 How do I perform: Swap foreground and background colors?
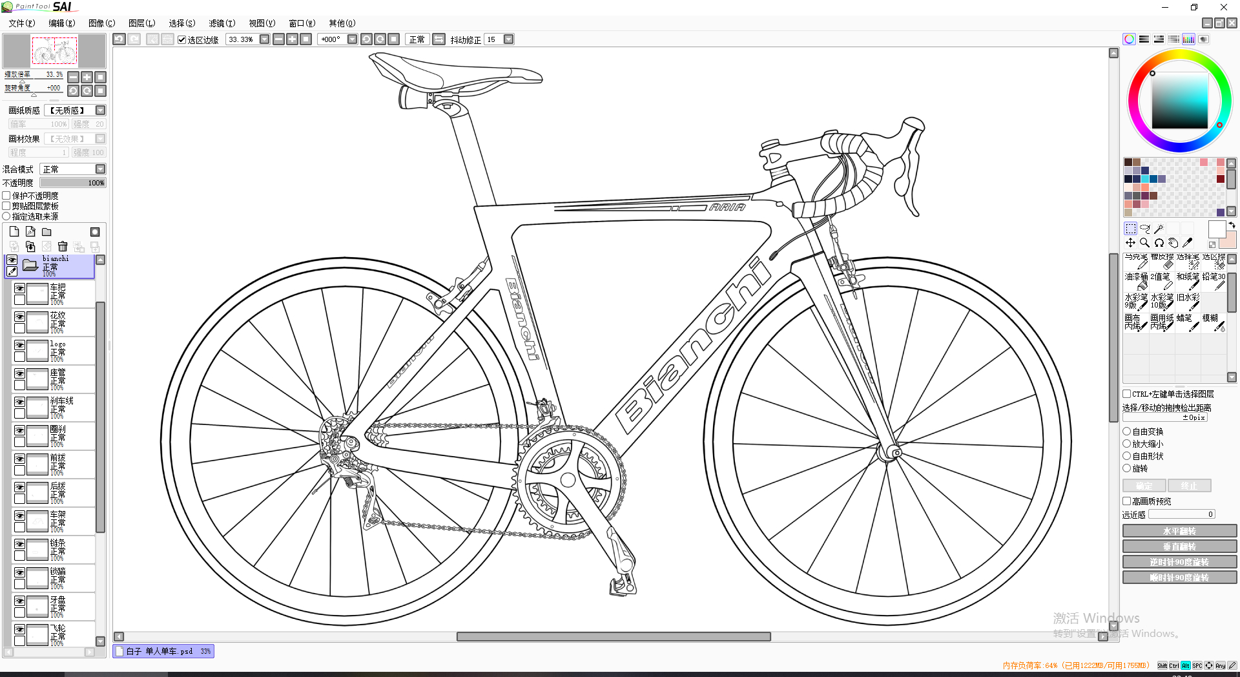[x=1232, y=225]
